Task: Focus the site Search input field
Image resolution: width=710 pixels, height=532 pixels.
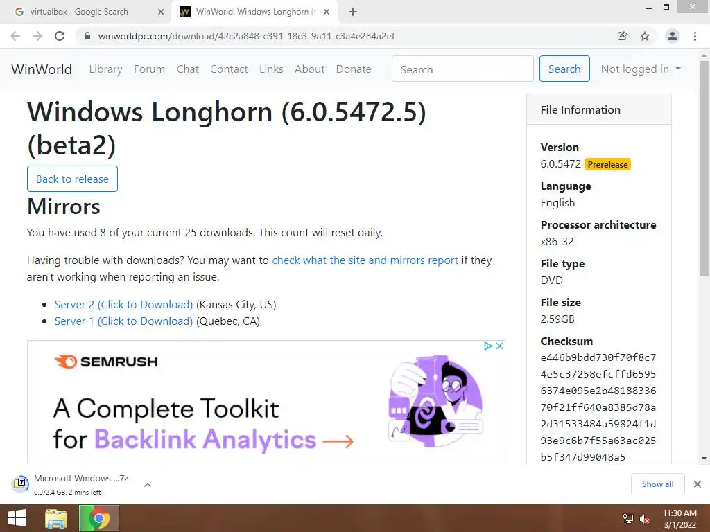Action: 462,69
